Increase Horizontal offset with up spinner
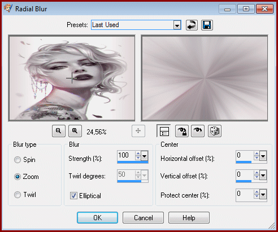The width and height of the screenshot is (278, 232). coord(257,154)
